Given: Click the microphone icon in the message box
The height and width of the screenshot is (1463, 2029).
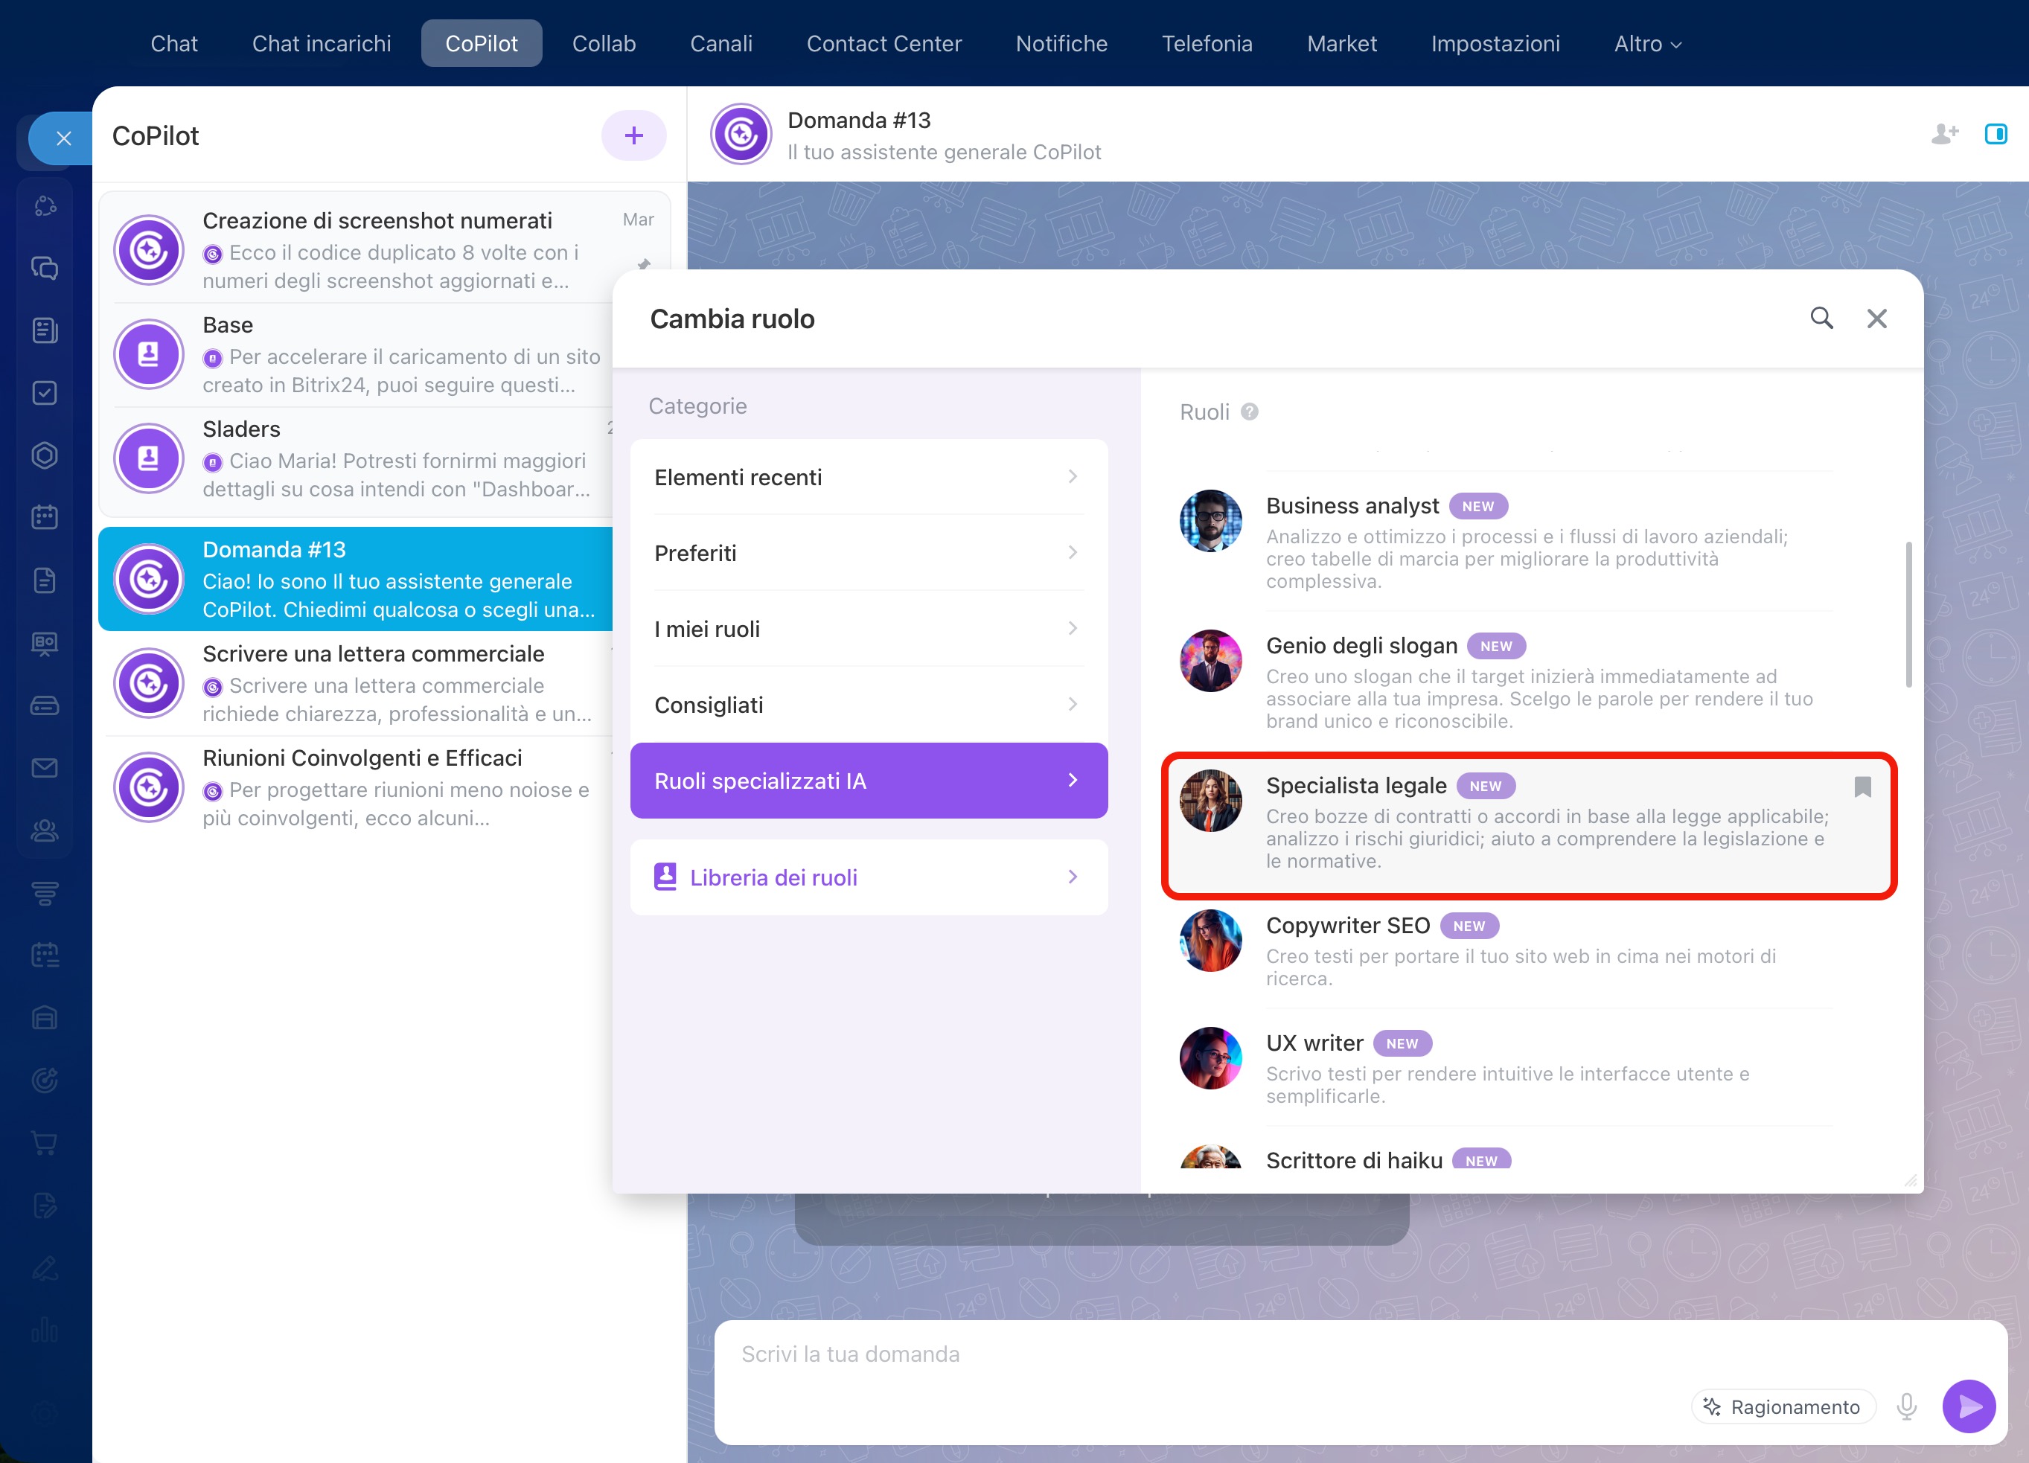Looking at the screenshot, I should click(1906, 1406).
